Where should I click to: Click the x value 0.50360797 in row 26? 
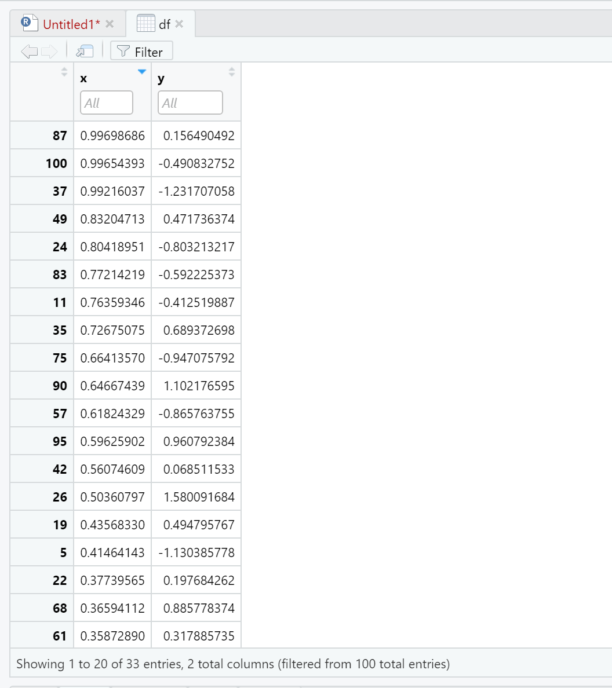pyautogui.click(x=112, y=497)
